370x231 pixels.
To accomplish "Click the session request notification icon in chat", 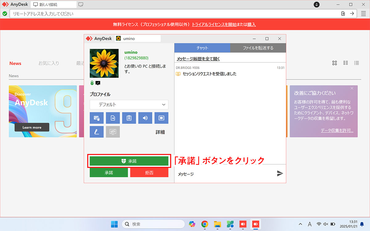I will [178, 74].
